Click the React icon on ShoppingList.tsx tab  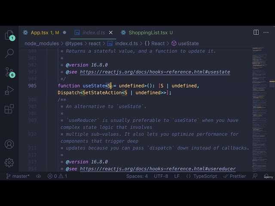123,33
